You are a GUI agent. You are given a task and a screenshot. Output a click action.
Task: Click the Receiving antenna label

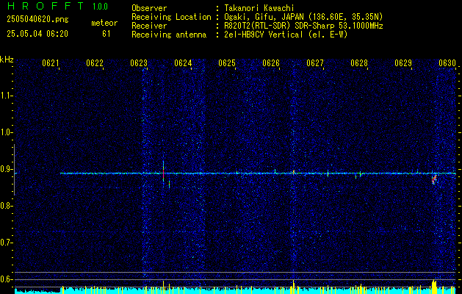169,35
